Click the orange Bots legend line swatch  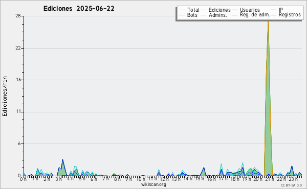tap(182, 15)
